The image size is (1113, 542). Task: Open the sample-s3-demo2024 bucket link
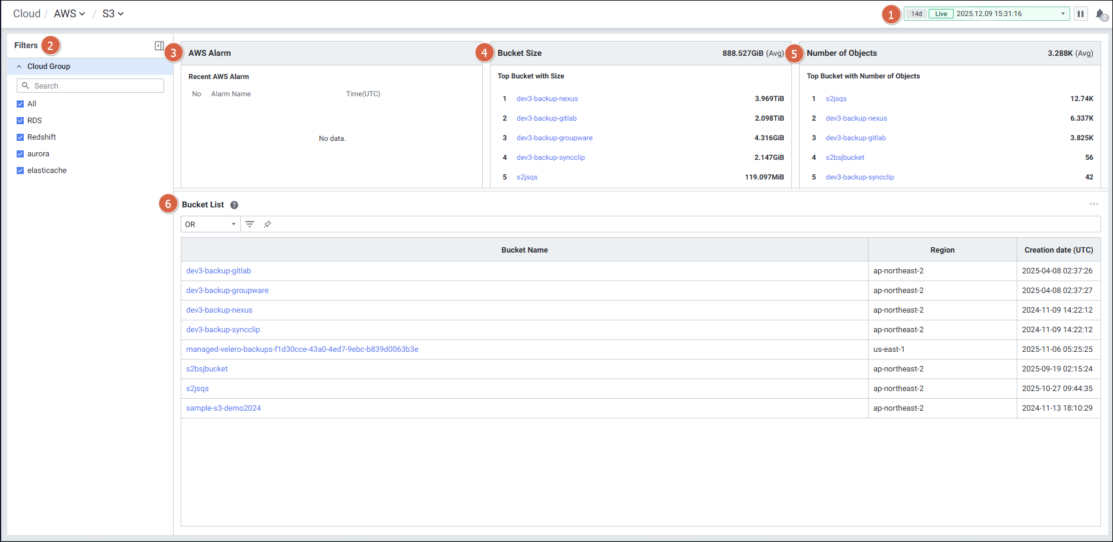pyautogui.click(x=223, y=408)
